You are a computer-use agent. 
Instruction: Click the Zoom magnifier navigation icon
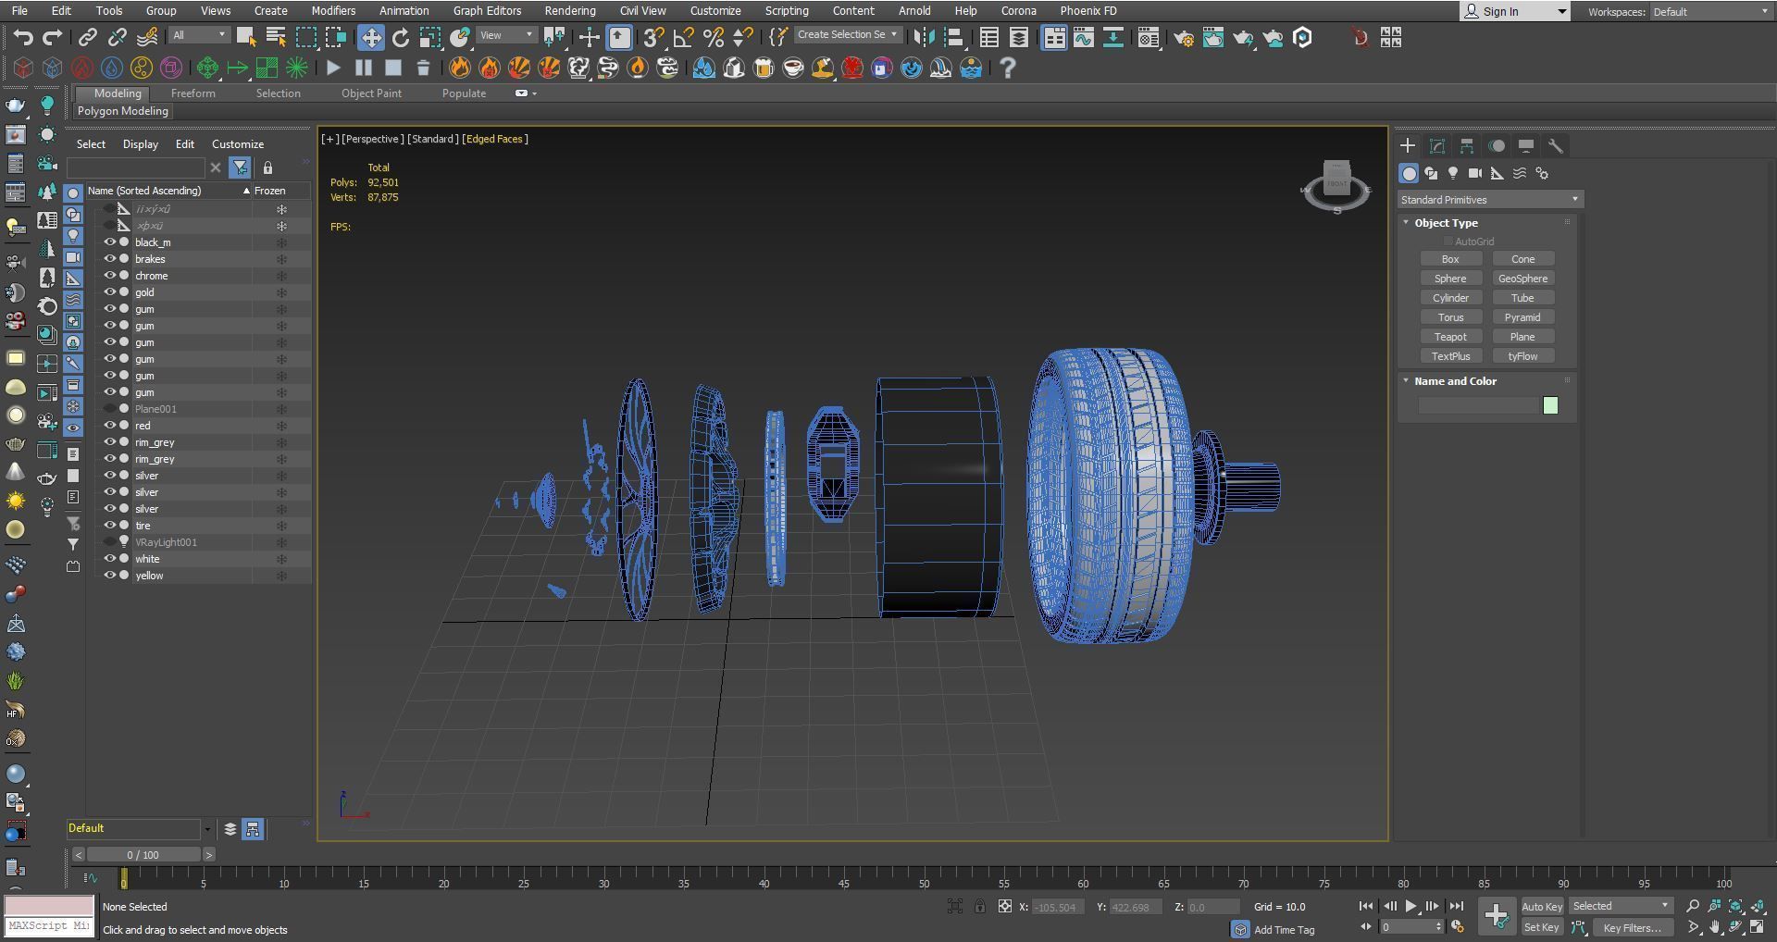[x=1693, y=906]
